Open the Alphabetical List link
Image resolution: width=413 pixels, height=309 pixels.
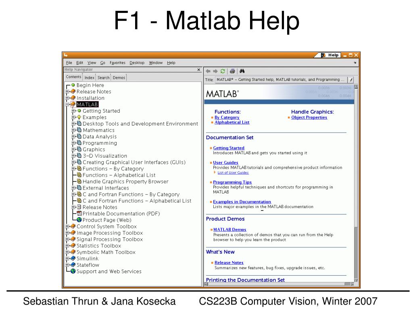click(x=232, y=122)
